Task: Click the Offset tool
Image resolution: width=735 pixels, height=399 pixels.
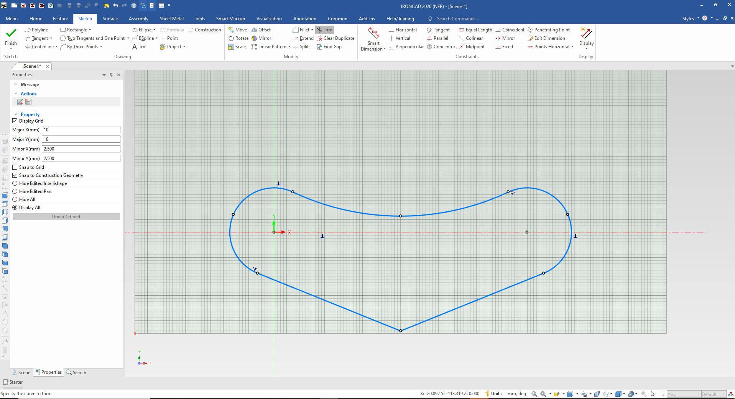Action: (261, 30)
